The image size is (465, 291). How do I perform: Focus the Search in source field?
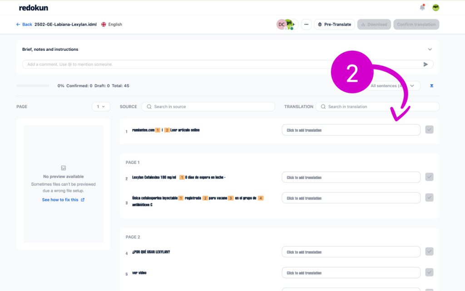208,107
